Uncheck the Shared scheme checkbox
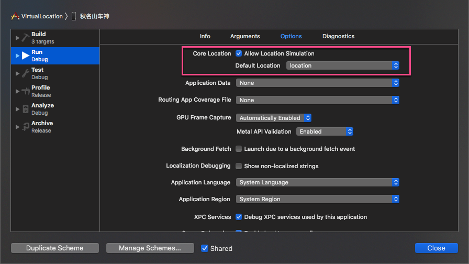Viewport: 469px width, 264px height. pos(205,248)
